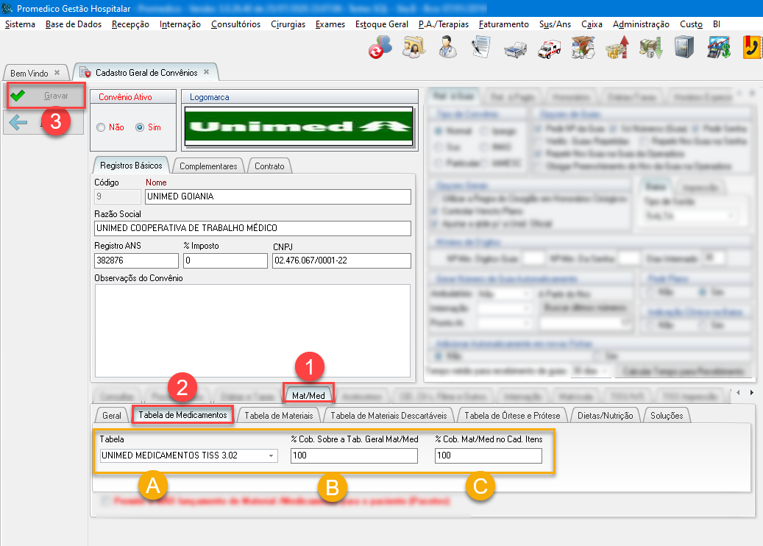
Task: Open the Dietas/Nutrição tab
Action: [605, 416]
